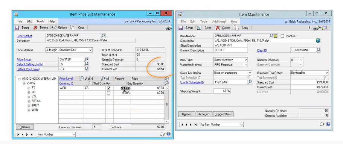This screenshot has height=144, width=343.
Task: Click scroll down arrow in price grid
Action: coord(167,121)
